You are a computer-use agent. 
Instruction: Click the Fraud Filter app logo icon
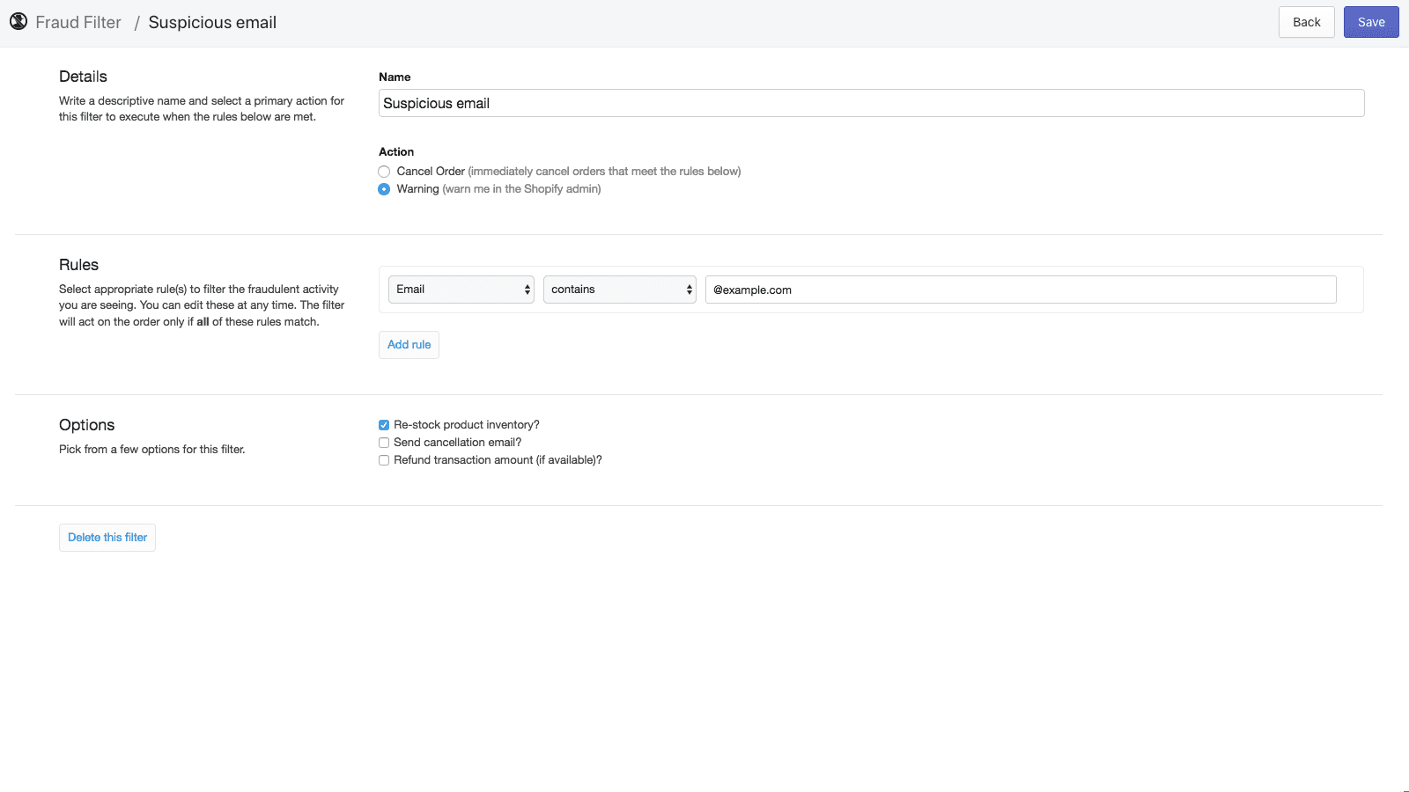[18, 20]
